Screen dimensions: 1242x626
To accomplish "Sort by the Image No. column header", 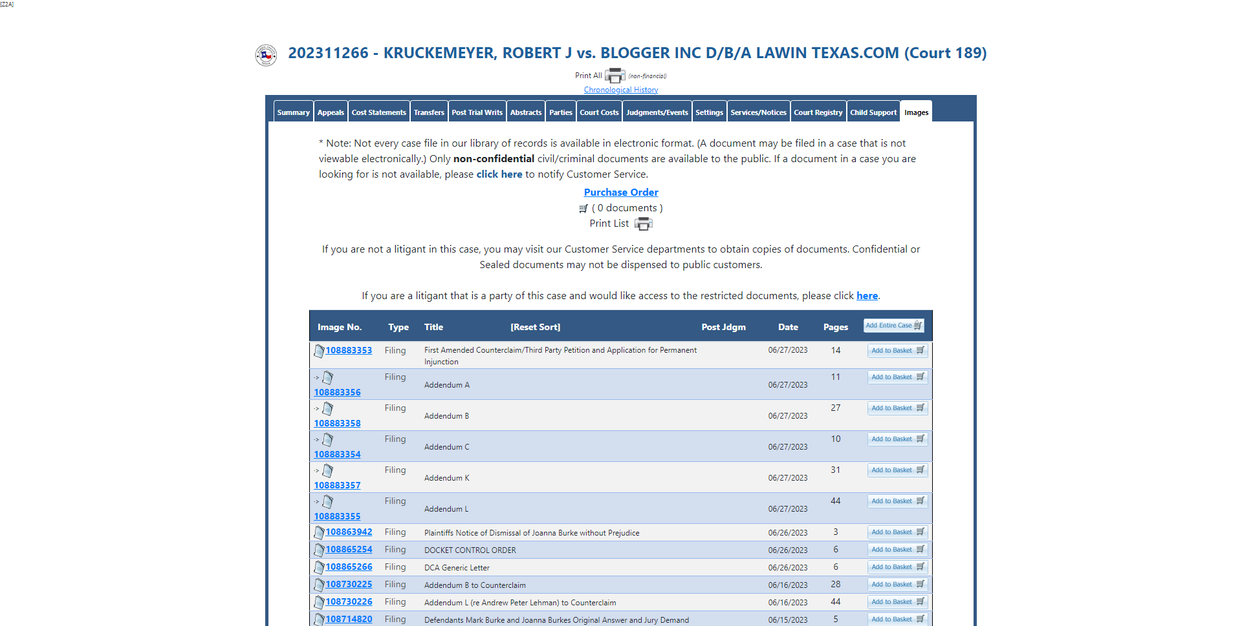I will pos(340,328).
